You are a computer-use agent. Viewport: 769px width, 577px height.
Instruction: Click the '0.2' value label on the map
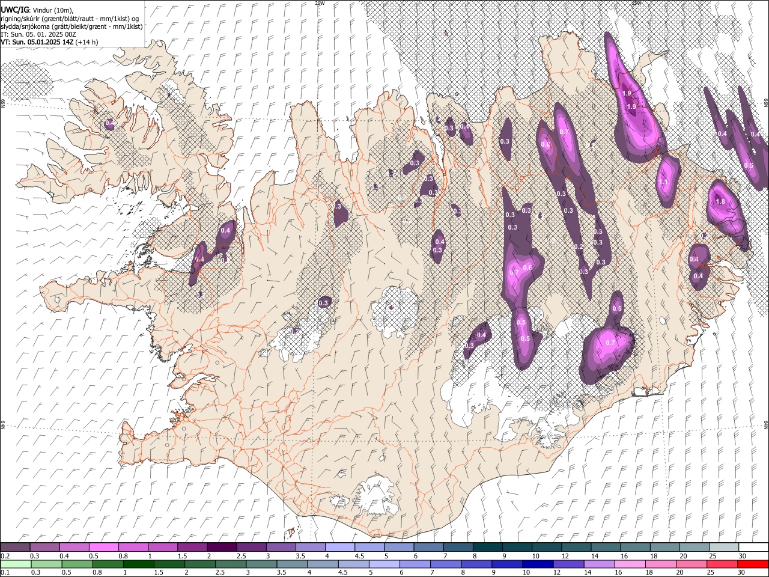(x=579, y=247)
